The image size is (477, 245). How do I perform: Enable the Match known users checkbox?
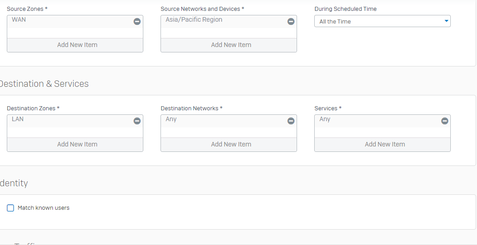(10, 208)
